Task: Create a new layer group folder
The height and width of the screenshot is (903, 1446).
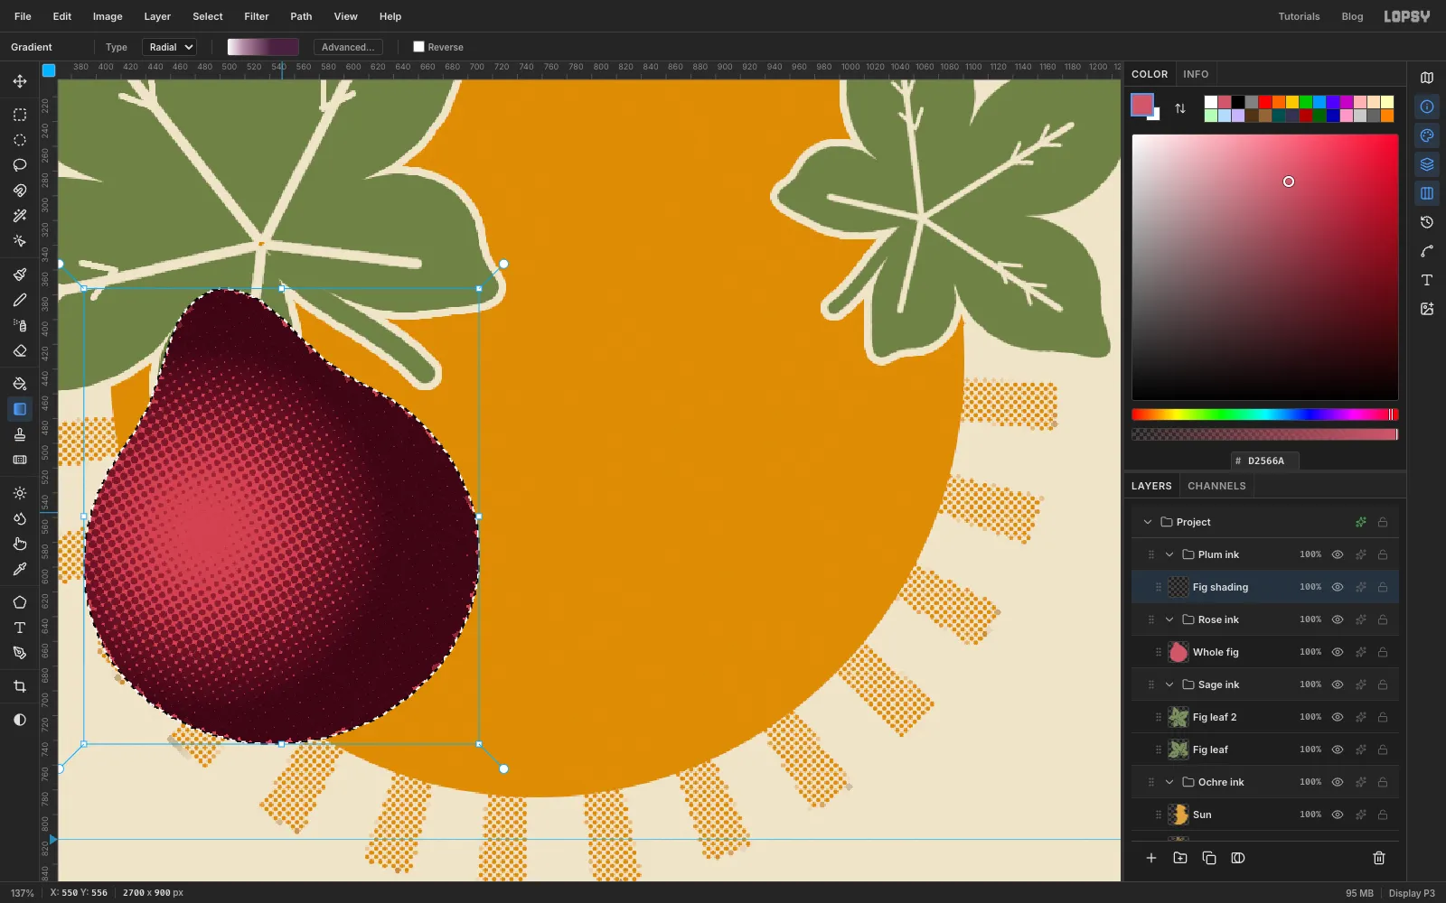Action: [1180, 858]
